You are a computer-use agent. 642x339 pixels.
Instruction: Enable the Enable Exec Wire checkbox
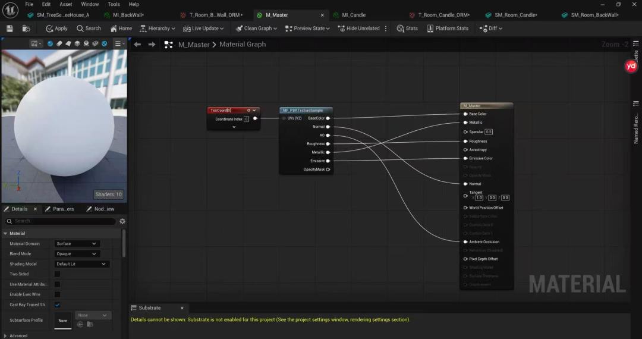point(57,294)
